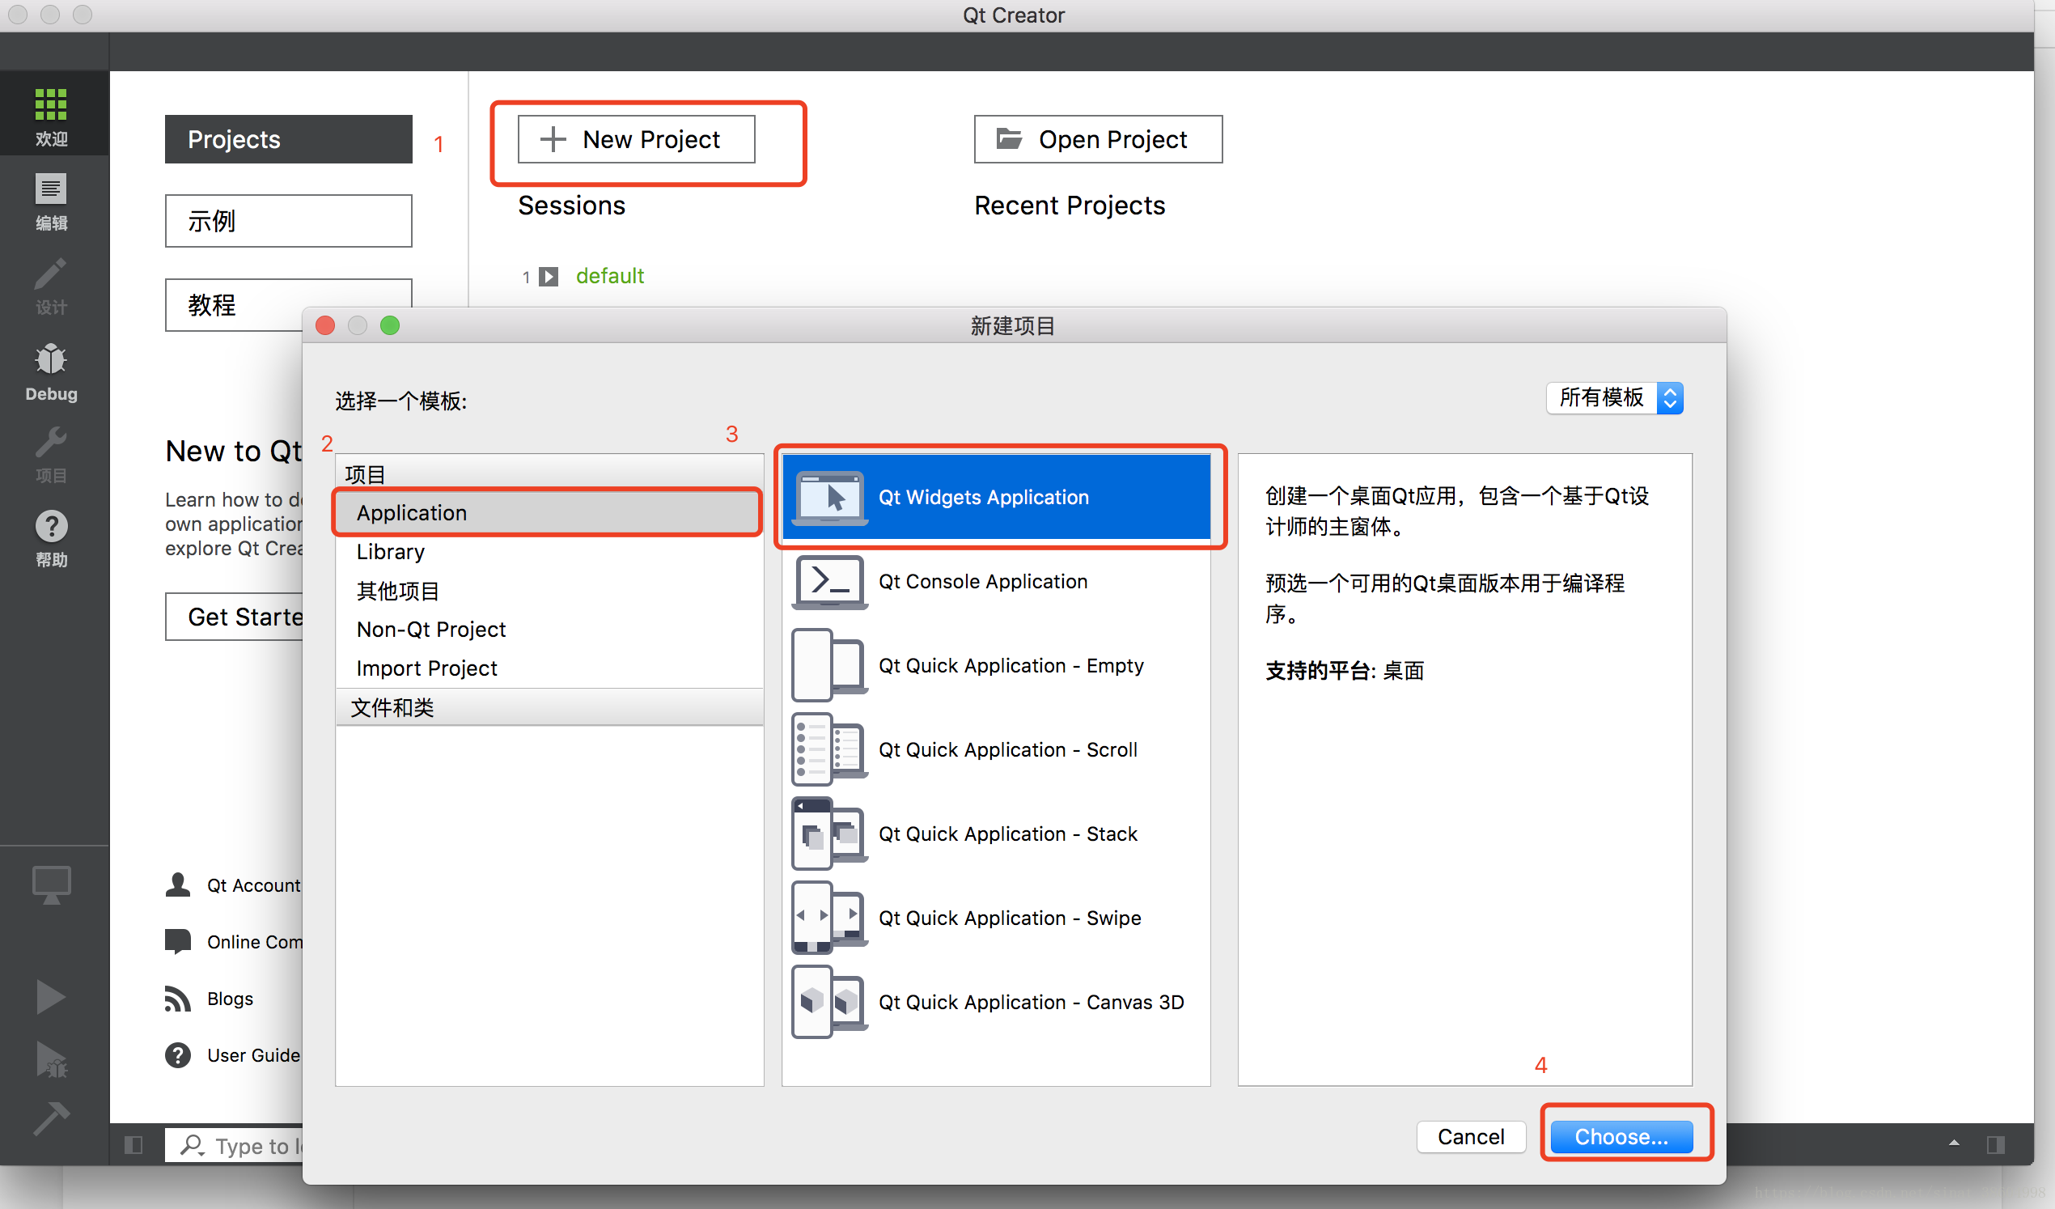
Task: Click the 项目 section header
Action: 548,474
